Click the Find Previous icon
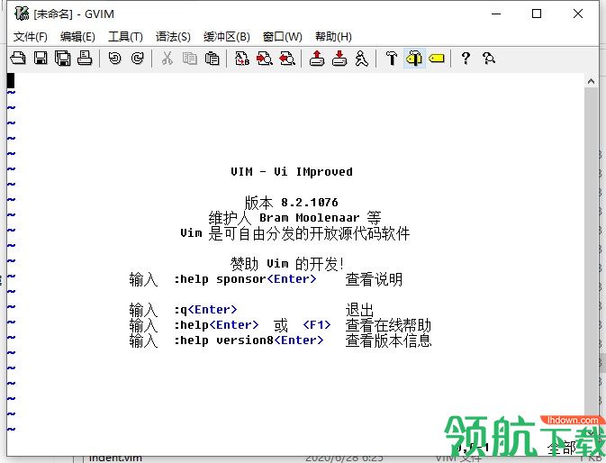Image resolution: width=606 pixels, height=463 pixels. click(287, 59)
